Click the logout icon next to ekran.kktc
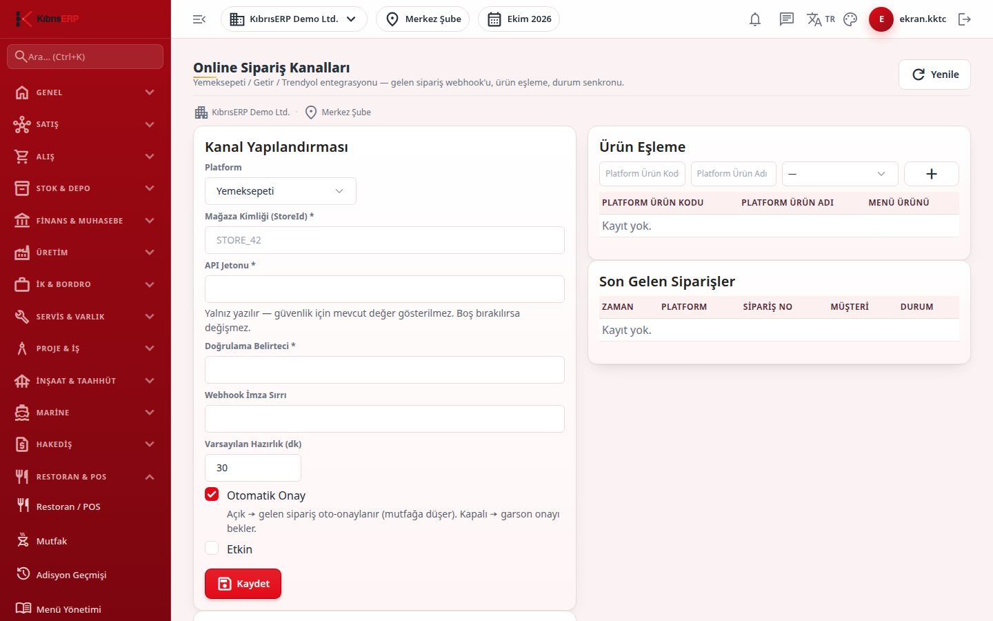The height and width of the screenshot is (621, 993). click(965, 19)
